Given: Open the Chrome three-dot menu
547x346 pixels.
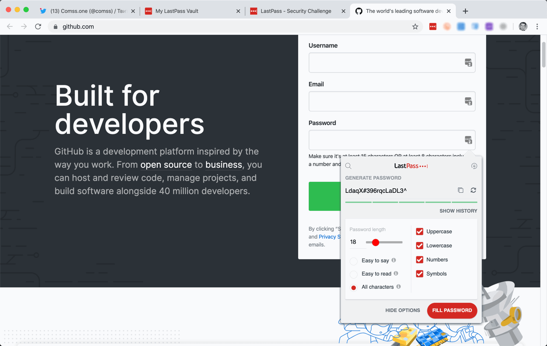Looking at the screenshot, I should pos(537,27).
